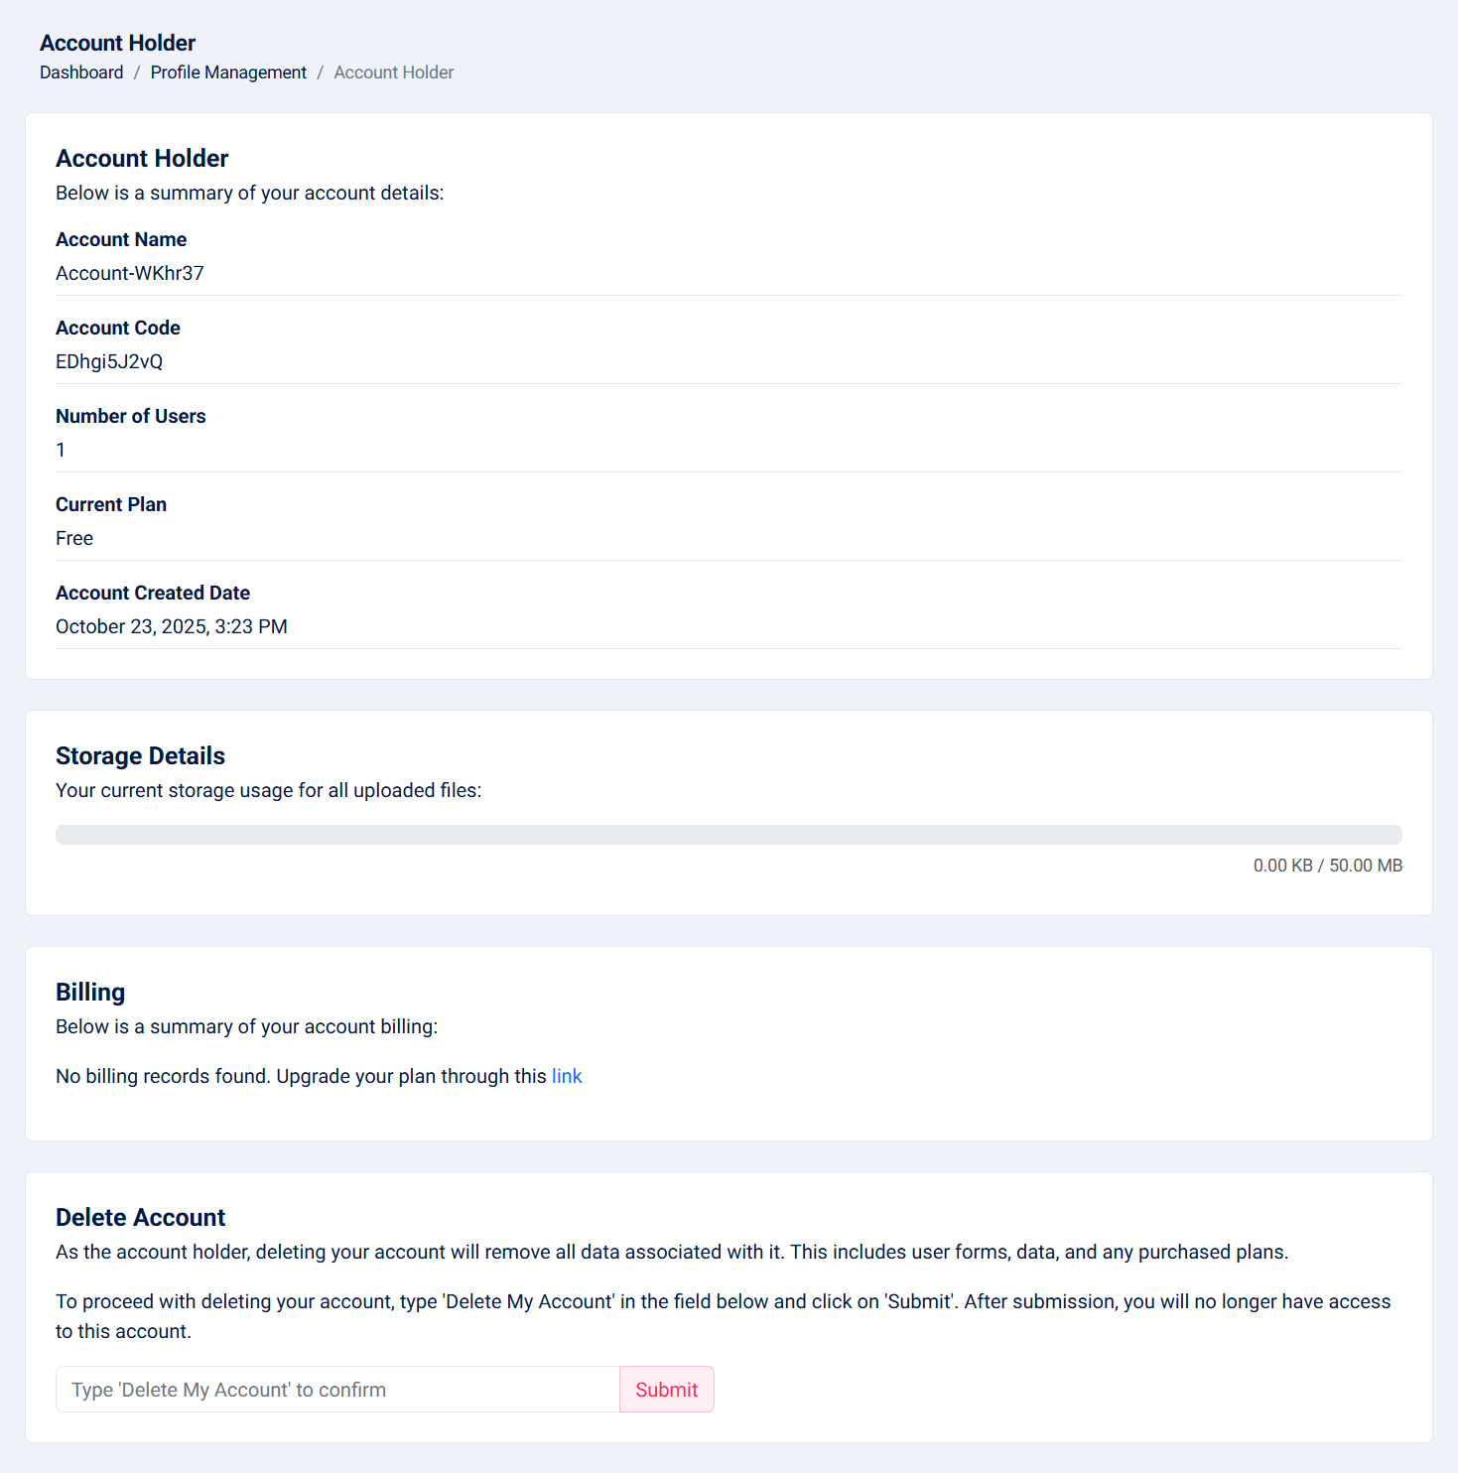Select the account name value Account-WKhr37

[x=130, y=273]
